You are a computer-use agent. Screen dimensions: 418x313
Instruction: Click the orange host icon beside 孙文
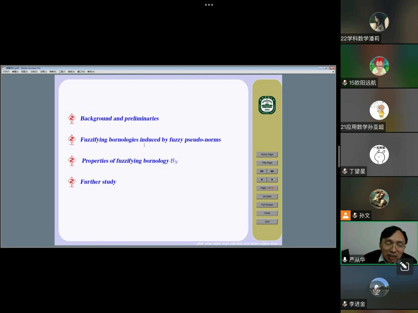(x=346, y=215)
